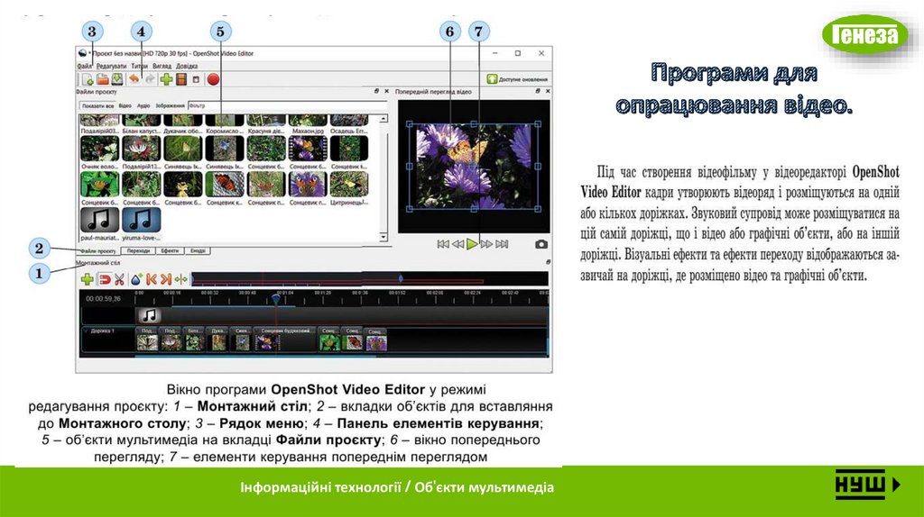Float the video preview panel via undock icon
This screenshot has width=924, height=517.
[x=538, y=91]
